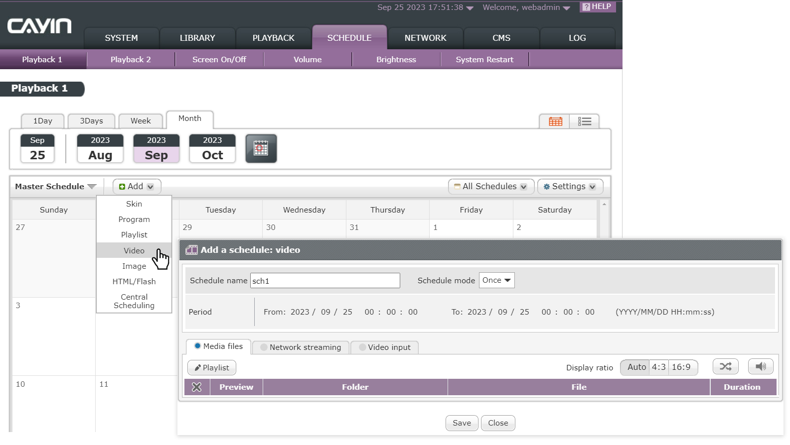Open the SYSTEM tab
790x445 pixels.
tap(121, 38)
